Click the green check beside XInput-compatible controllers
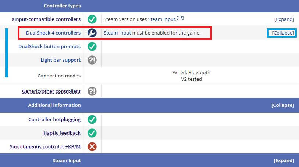299x167 pixels. [92, 19]
